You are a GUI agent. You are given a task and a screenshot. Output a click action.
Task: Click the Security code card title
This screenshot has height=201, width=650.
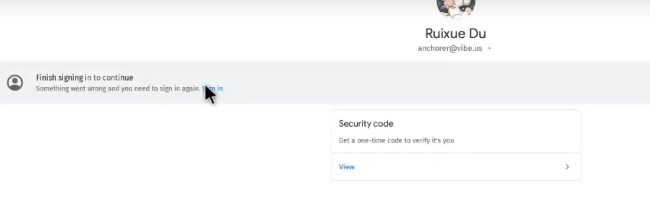pyautogui.click(x=366, y=124)
